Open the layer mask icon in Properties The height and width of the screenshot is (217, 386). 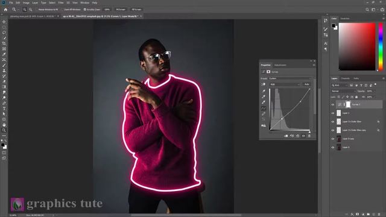click(x=268, y=72)
